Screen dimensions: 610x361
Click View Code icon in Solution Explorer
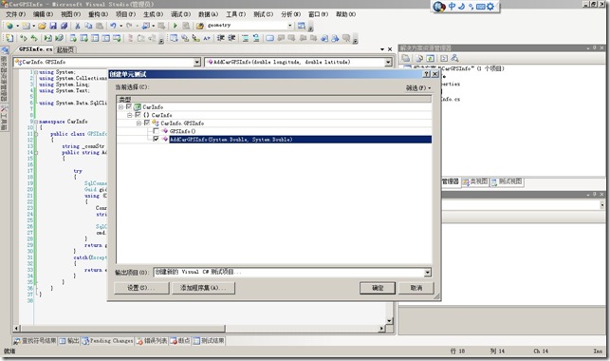pos(444,58)
